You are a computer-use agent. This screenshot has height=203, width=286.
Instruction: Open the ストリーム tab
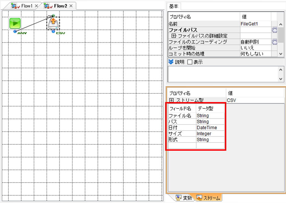coord(208,198)
